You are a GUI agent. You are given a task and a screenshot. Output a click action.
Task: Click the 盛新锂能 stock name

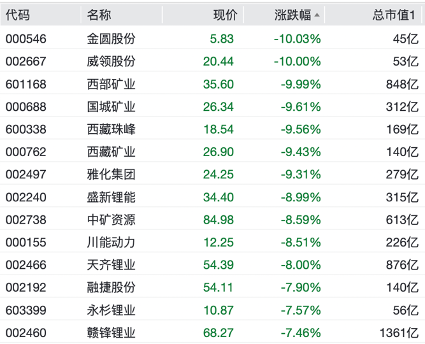[112, 197]
